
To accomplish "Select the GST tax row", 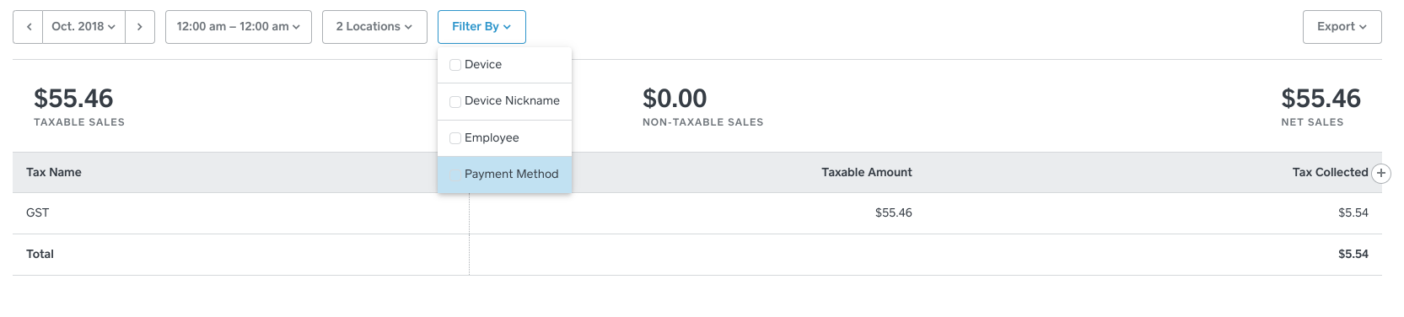I will pyautogui.click(x=697, y=213).
